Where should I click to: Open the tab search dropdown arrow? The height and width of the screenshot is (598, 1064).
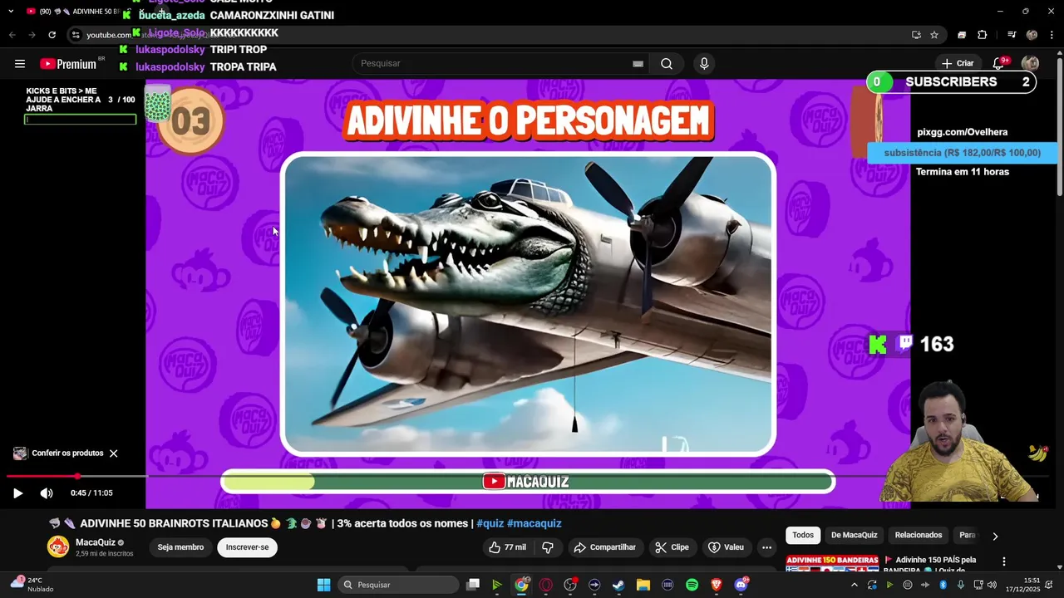[11, 11]
